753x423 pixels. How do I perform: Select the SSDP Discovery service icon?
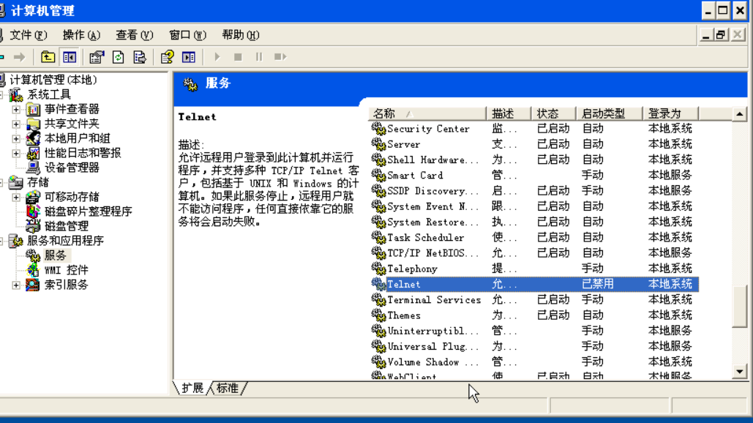[x=378, y=190]
